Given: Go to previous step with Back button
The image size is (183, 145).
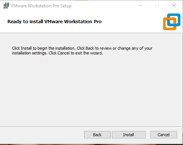Looking at the screenshot, I should [x=97, y=135].
